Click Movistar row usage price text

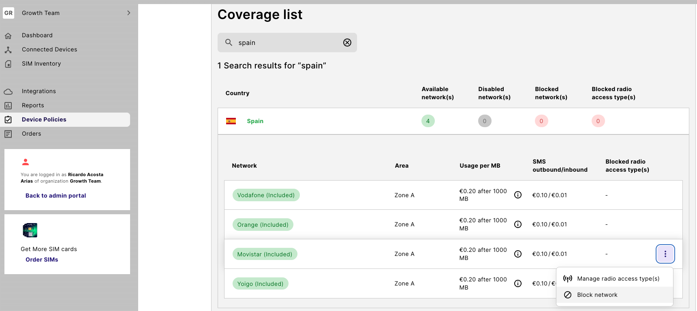click(483, 254)
